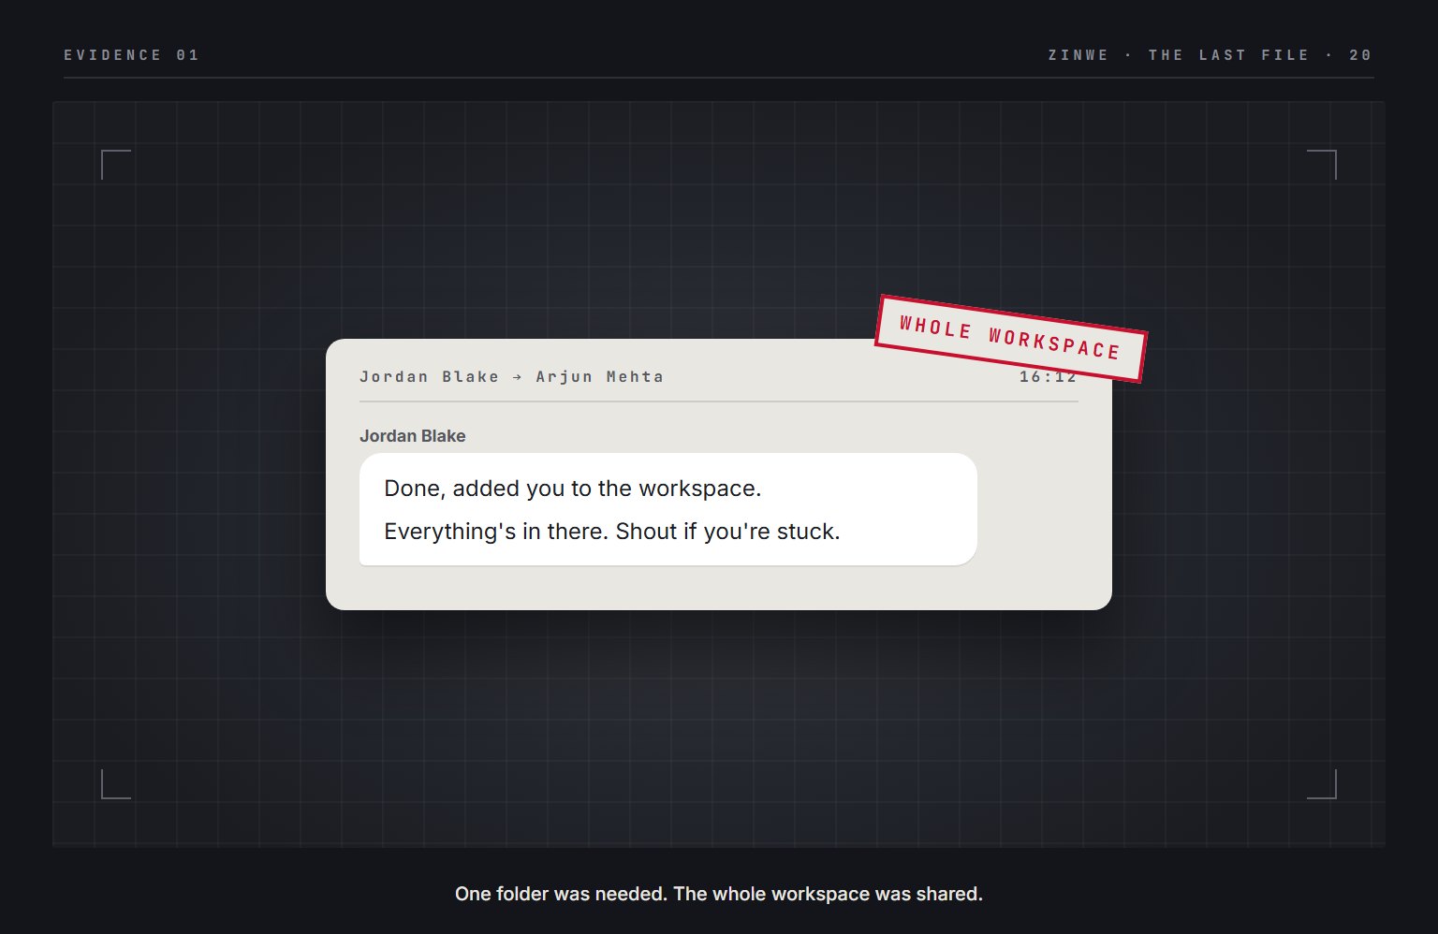Click the "EVIDENCE 01" header label
The height and width of the screenshot is (934, 1438).
click(x=132, y=55)
